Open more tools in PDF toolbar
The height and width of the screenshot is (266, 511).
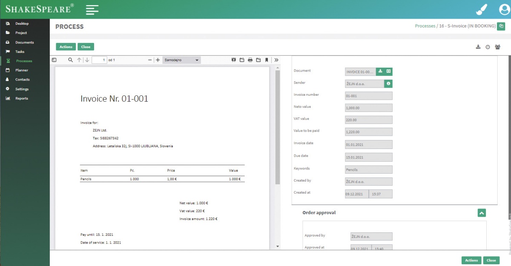click(x=276, y=60)
